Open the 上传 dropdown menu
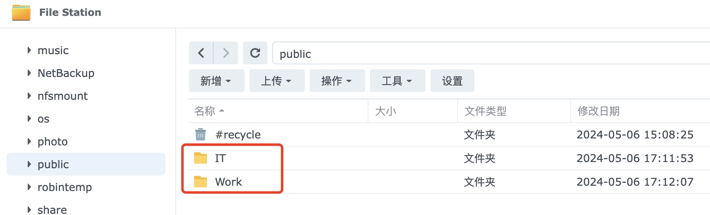This screenshot has width=710, height=215. 277,81
